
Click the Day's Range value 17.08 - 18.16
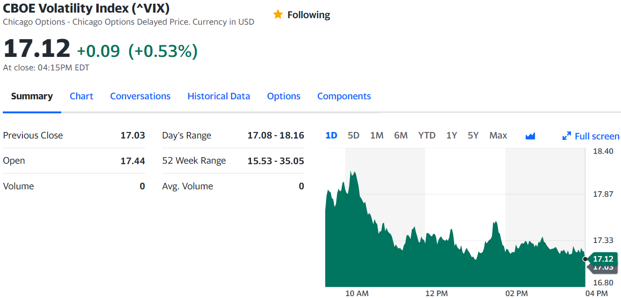(x=276, y=135)
